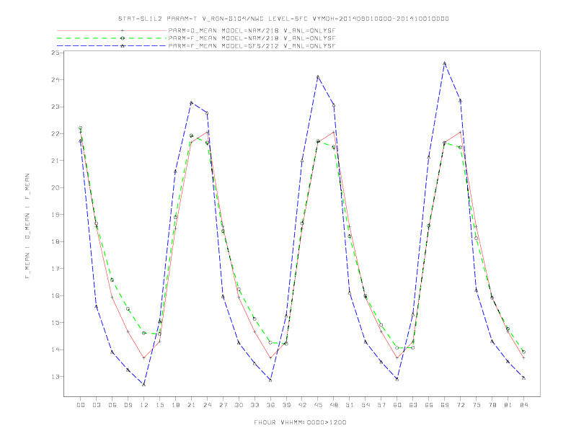Click the green NAM circle marker at hour 09
Image resolution: width=571 pixels, height=441 pixels.
128,309
